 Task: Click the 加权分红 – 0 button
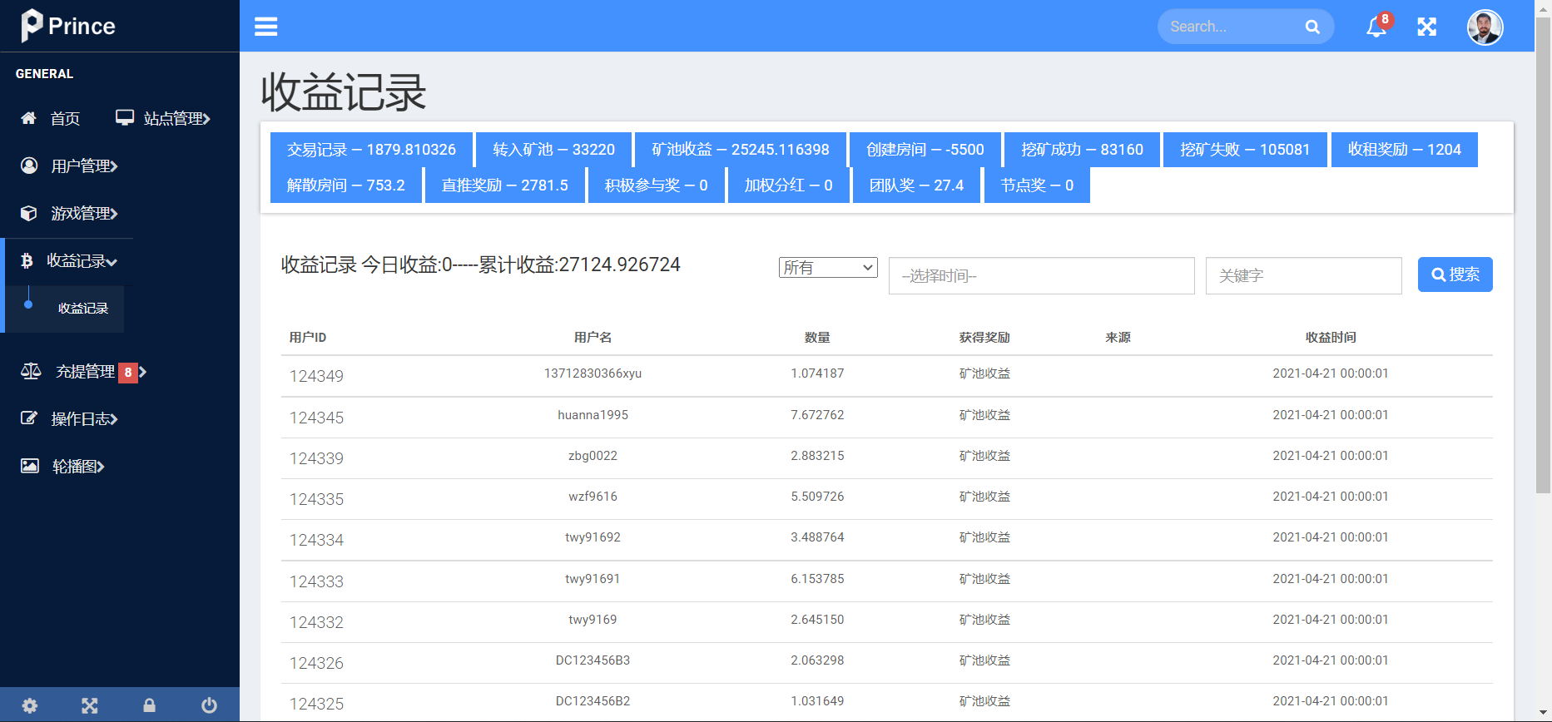tap(788, 185)
